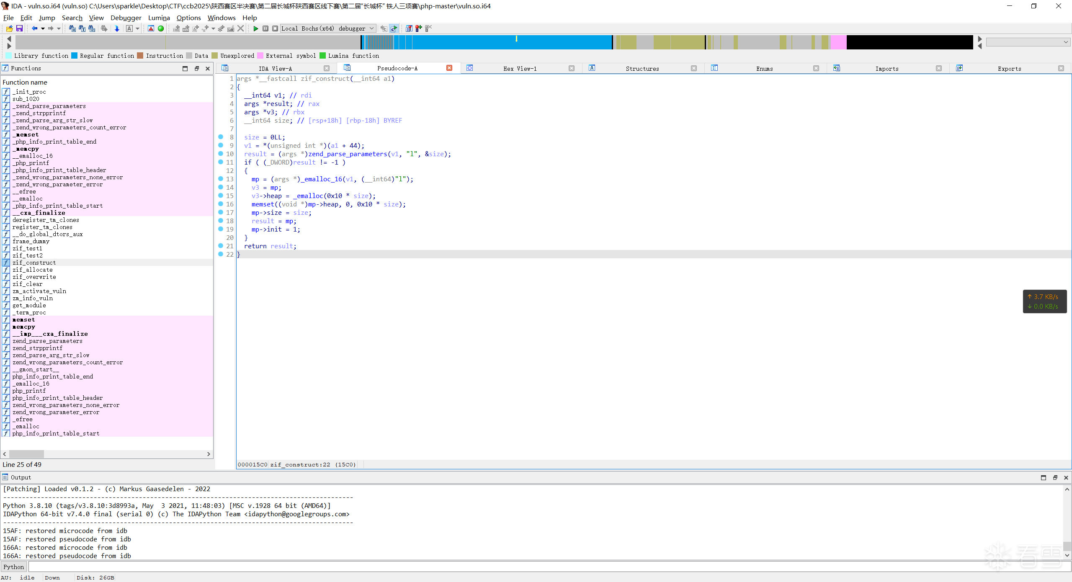This screenshot has height=582, width=1072.
Task: Select zif_allocate in the Functions list
Action: pos(33,270)
